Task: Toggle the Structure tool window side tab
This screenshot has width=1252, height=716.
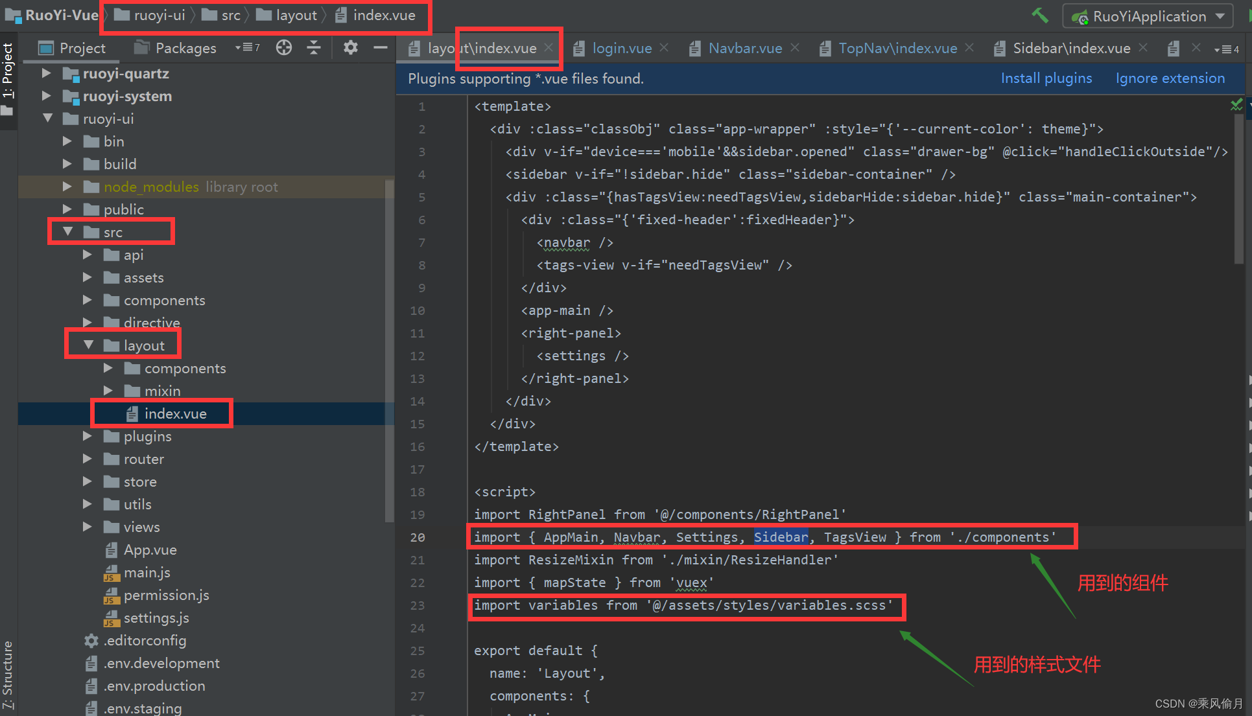Action: point(8,674)
